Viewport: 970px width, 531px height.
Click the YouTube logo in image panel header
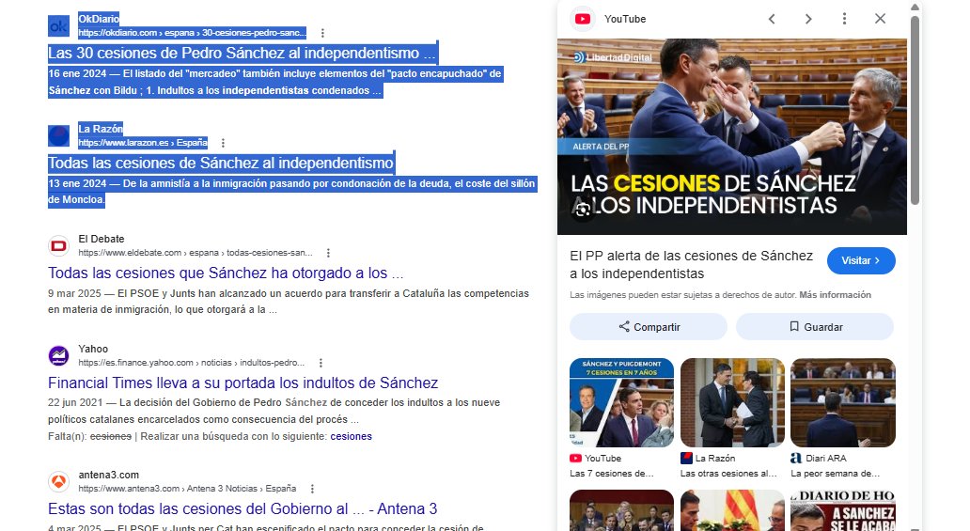[x=583, y=19]
